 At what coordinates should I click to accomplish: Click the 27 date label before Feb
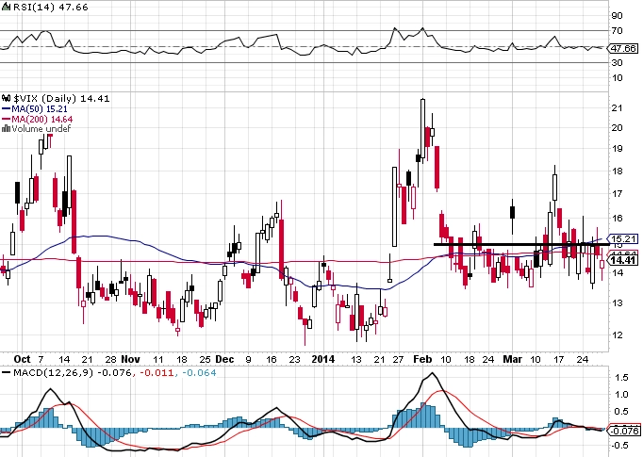point(398,359)
